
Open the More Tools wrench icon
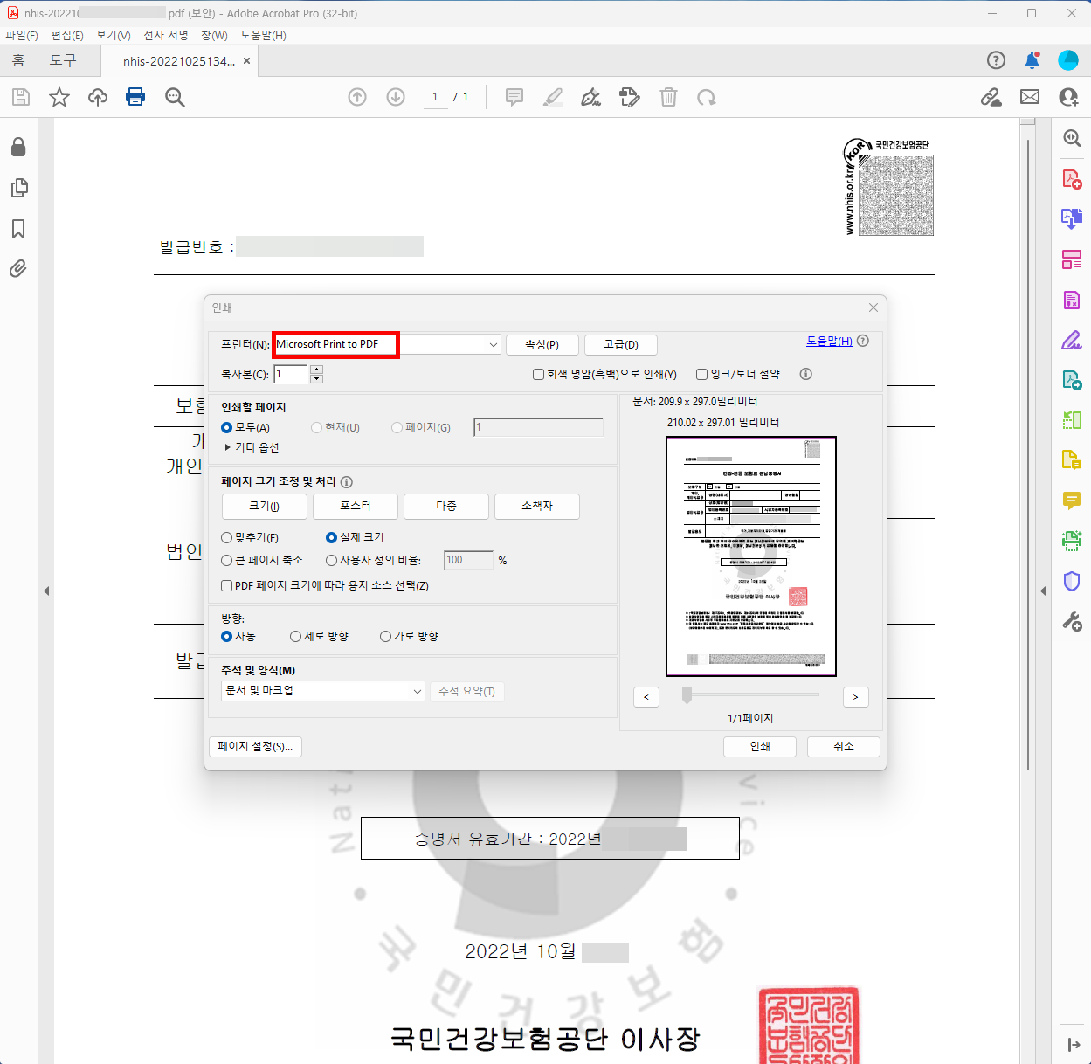[1072, 621]
